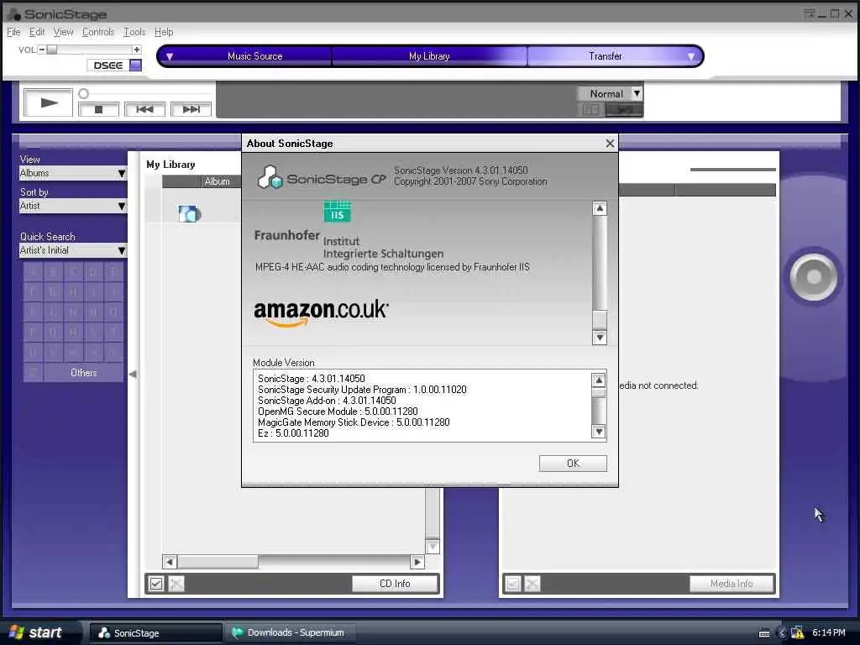The image size is (860, 645).
Task: Expand Music Source dropdown arrow
Action: [170, 56]
